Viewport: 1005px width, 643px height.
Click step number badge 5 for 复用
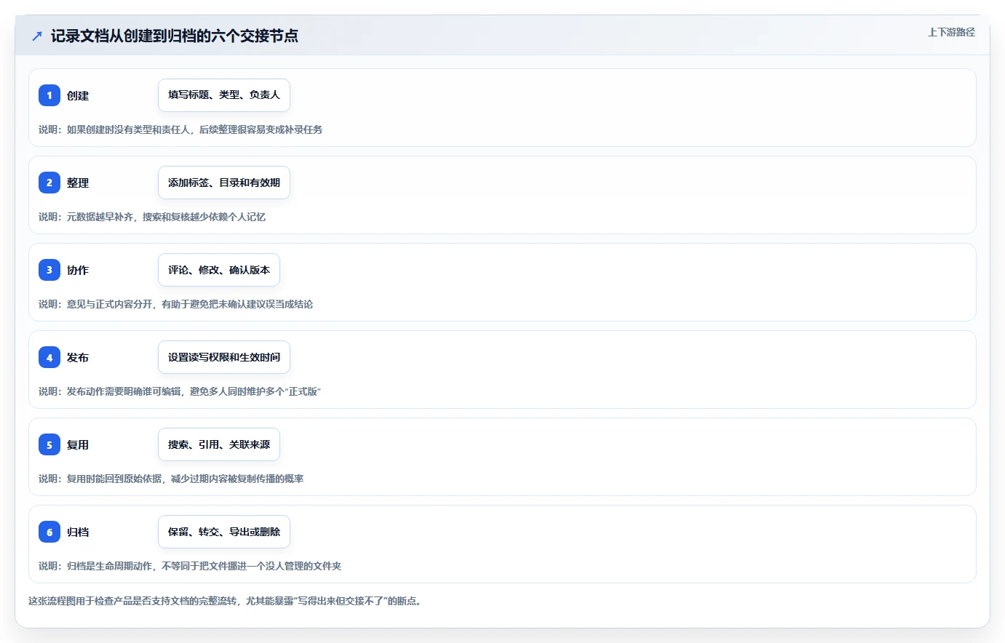point(49,444)
